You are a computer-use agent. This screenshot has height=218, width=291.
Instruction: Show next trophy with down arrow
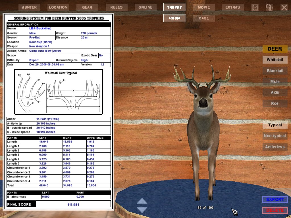click(142, 210)
